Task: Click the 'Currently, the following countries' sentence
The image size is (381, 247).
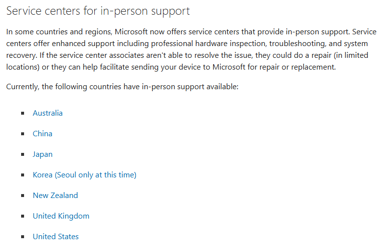Action: click(122, 87)
